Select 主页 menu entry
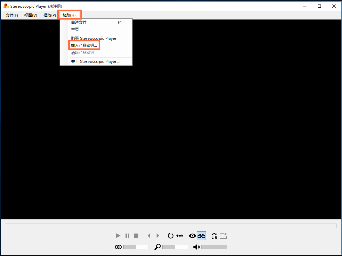The height and width of the screenshot is (256, 342). click(x=96, y=29)
